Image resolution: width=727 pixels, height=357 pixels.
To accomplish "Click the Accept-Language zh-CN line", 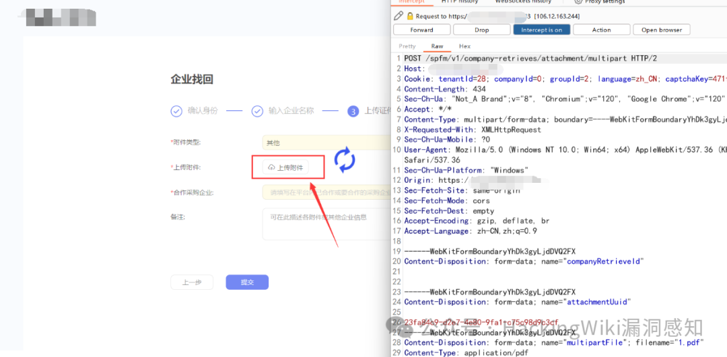I will click(471, 231).
